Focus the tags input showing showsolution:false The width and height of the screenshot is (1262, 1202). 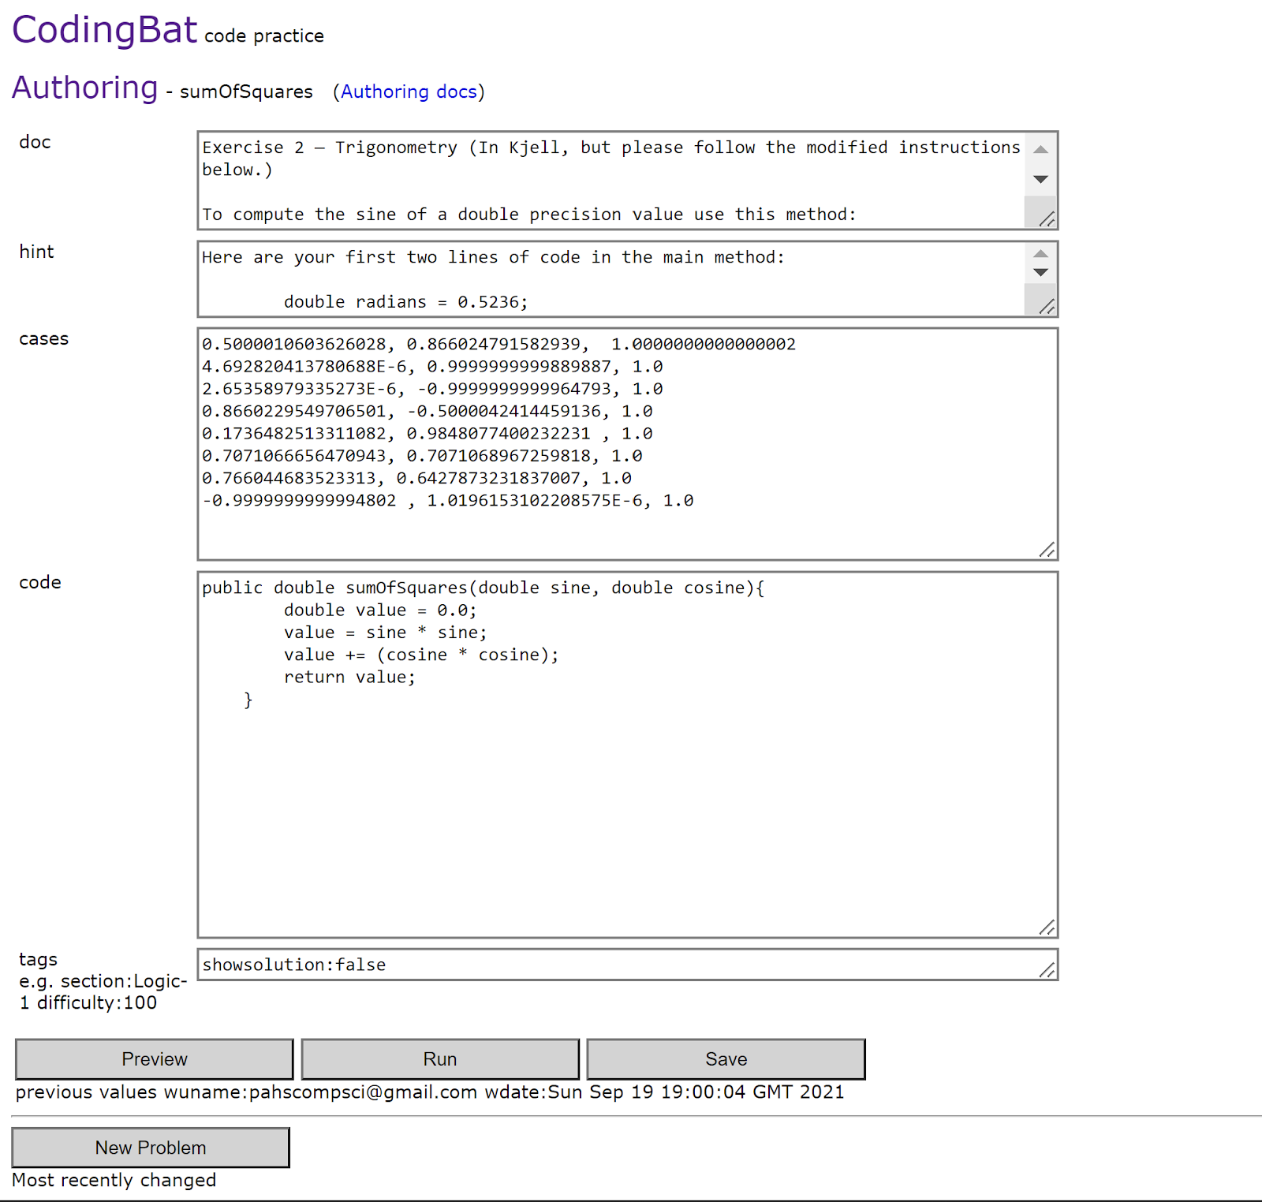pyautogui.click(x=627, y=965)
